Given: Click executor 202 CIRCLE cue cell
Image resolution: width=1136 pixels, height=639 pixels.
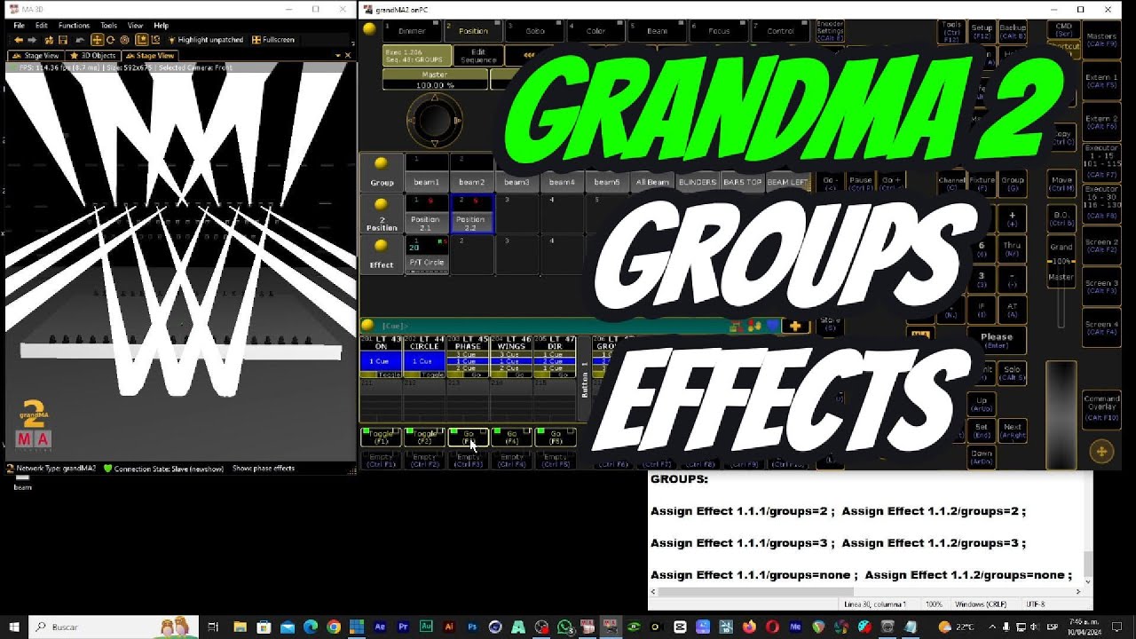Looking at the screenshot, I should (x=423, y=361).
